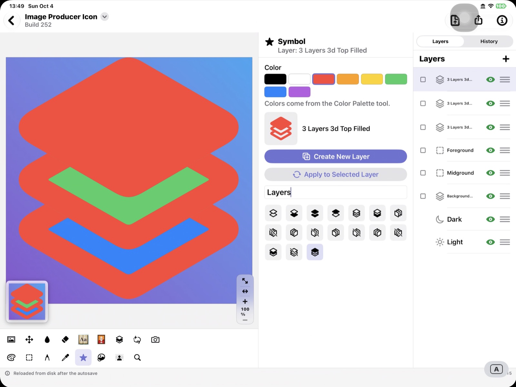Screen dimensions: 516x387
Task: Click the icon preview thumbnail on canvas
Action: coord(27,301)
